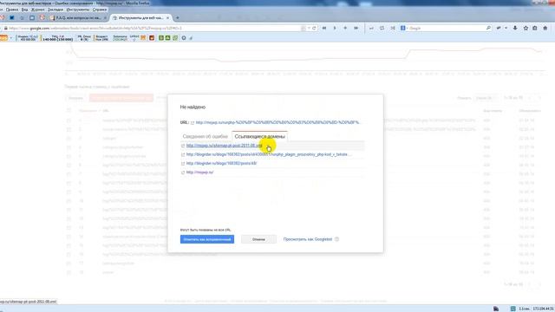Select the "Ссылающиеся домены" tab
The width and height of the screenshot is (555, 312).
(259, 136)
